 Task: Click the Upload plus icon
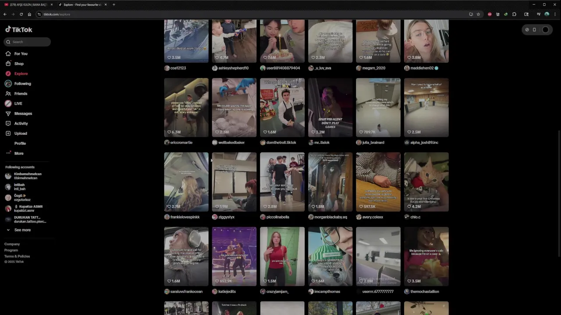pos(8,133)
